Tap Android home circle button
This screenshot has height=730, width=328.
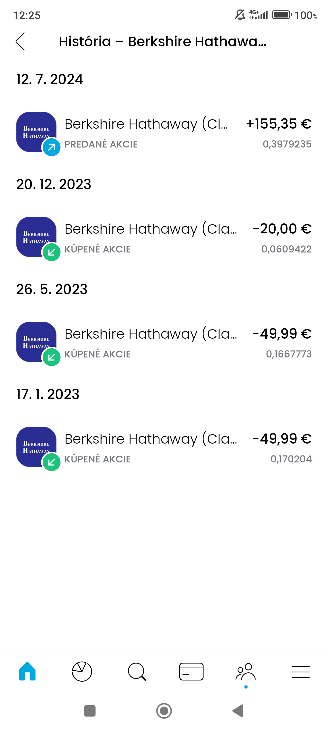(164, 710)
